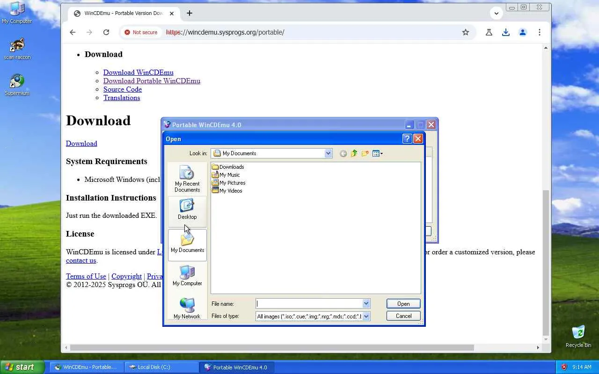This screenshot has width=599, height=374.
Task: Expand the Look in folder dropdown
Action: click(328, 153)
